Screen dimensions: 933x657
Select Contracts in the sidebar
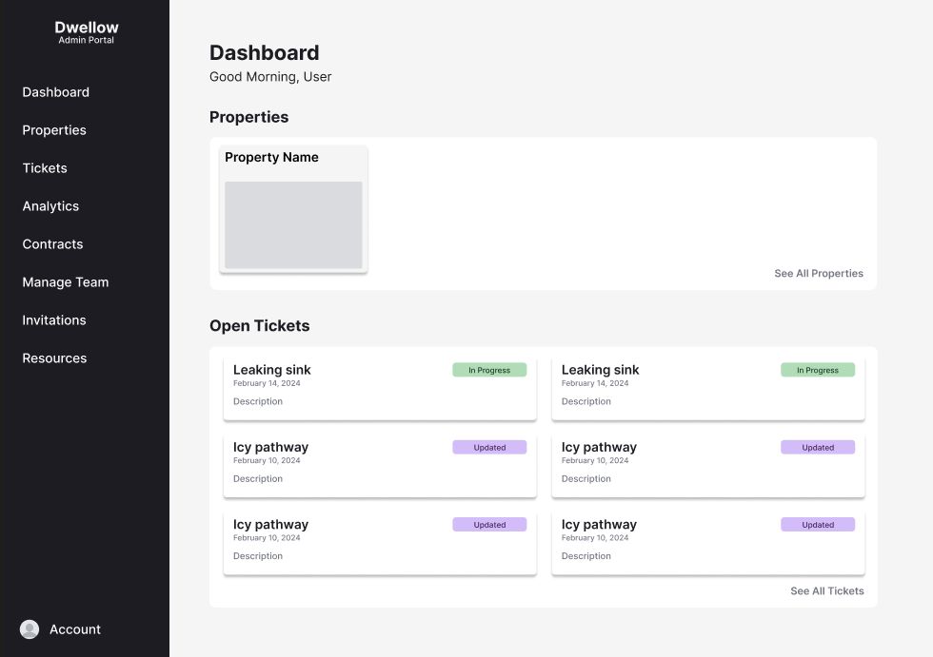coord(52,244)
